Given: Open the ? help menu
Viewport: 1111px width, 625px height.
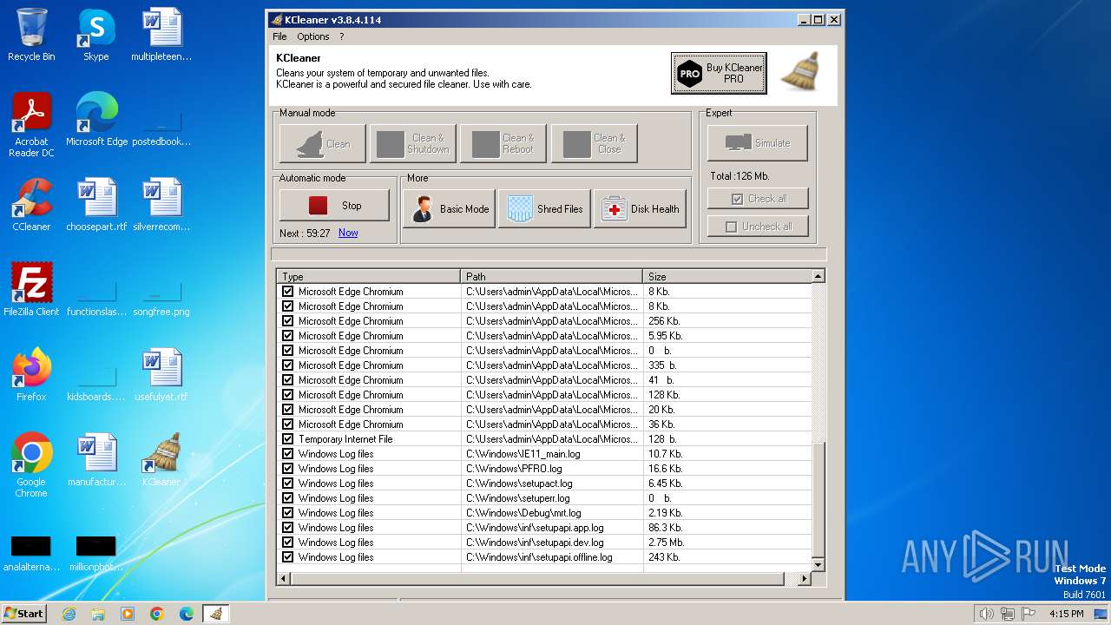Looking at the screenshot, I should [x=342, y=36].
